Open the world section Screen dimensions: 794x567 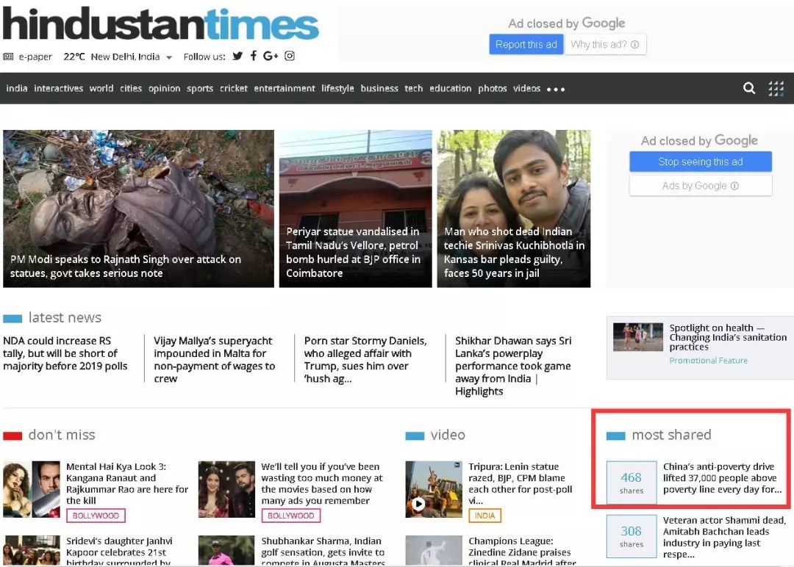[101, 89]
